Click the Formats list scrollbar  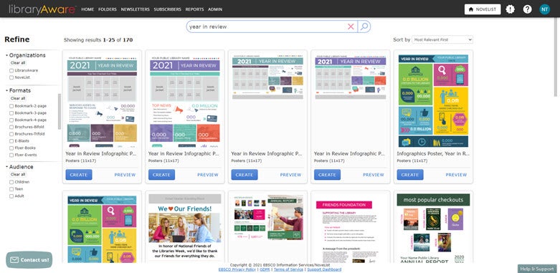(60, 111)
